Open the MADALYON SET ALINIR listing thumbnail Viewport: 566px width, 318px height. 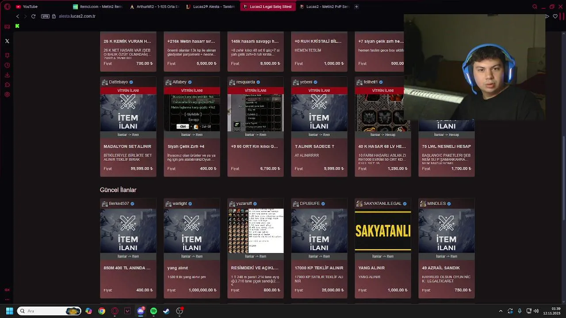128,113
